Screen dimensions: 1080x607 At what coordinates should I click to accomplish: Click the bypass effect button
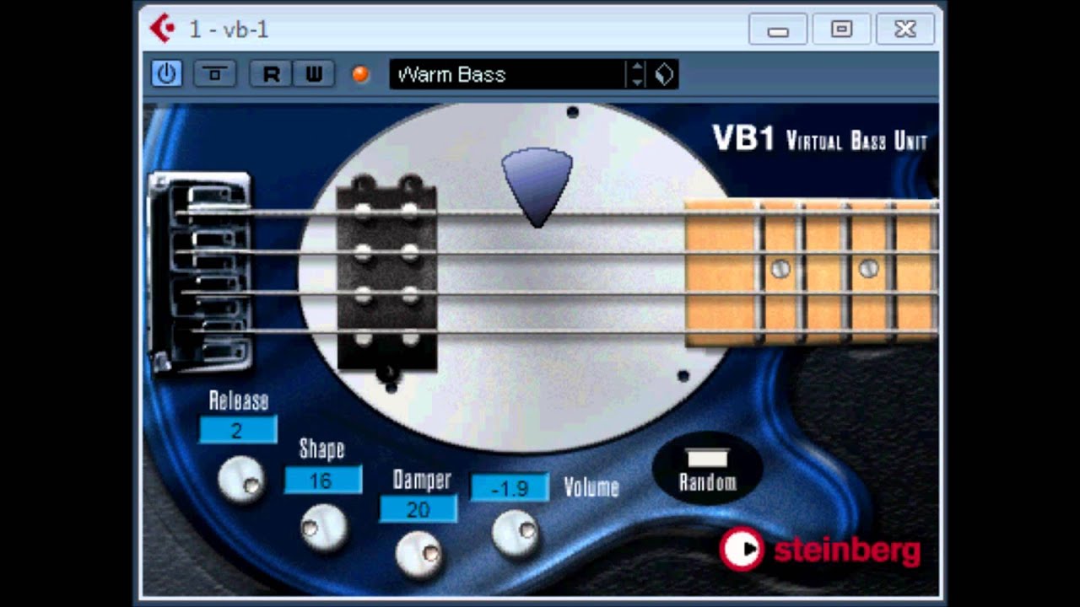pyautogui.click(x=214, y=74)
